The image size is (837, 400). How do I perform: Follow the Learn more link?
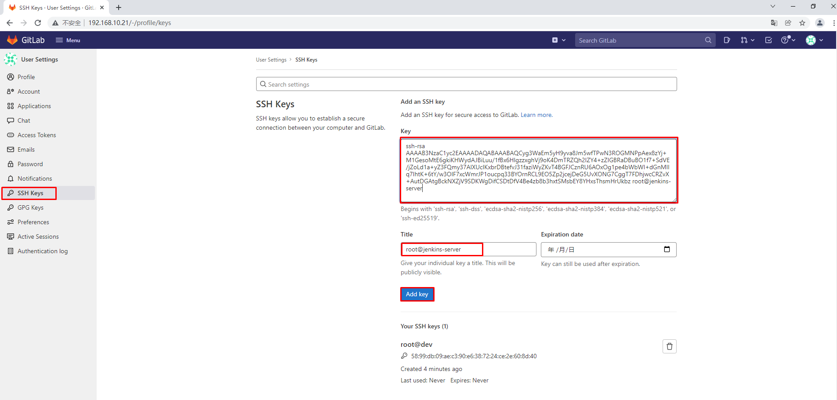point(536,115)
